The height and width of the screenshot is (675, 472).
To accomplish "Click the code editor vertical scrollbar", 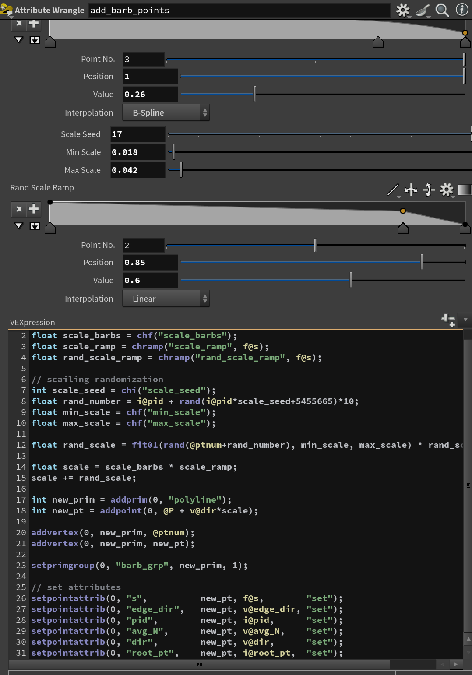I will [x=467, y=486].
